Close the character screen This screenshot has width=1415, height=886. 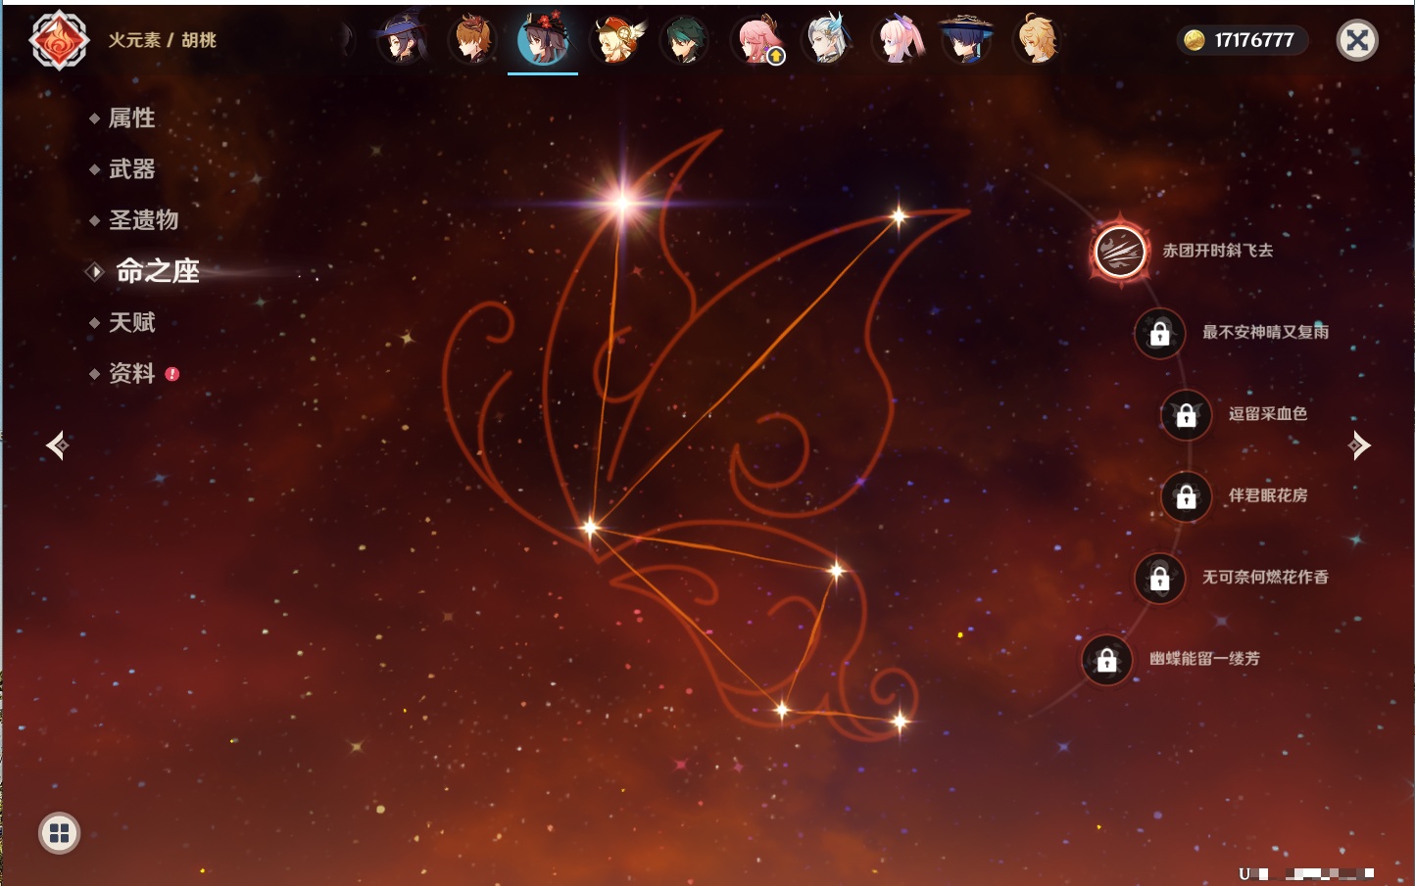1357,40
